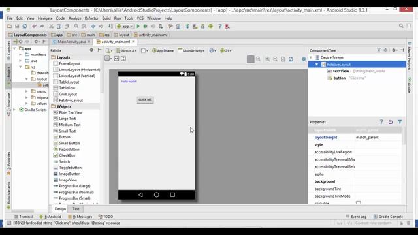The height and width of the screenshot is (235, 418).
Task: Click the Debug app bug icon
Action: pyautogui.click(x=145, y=26)
